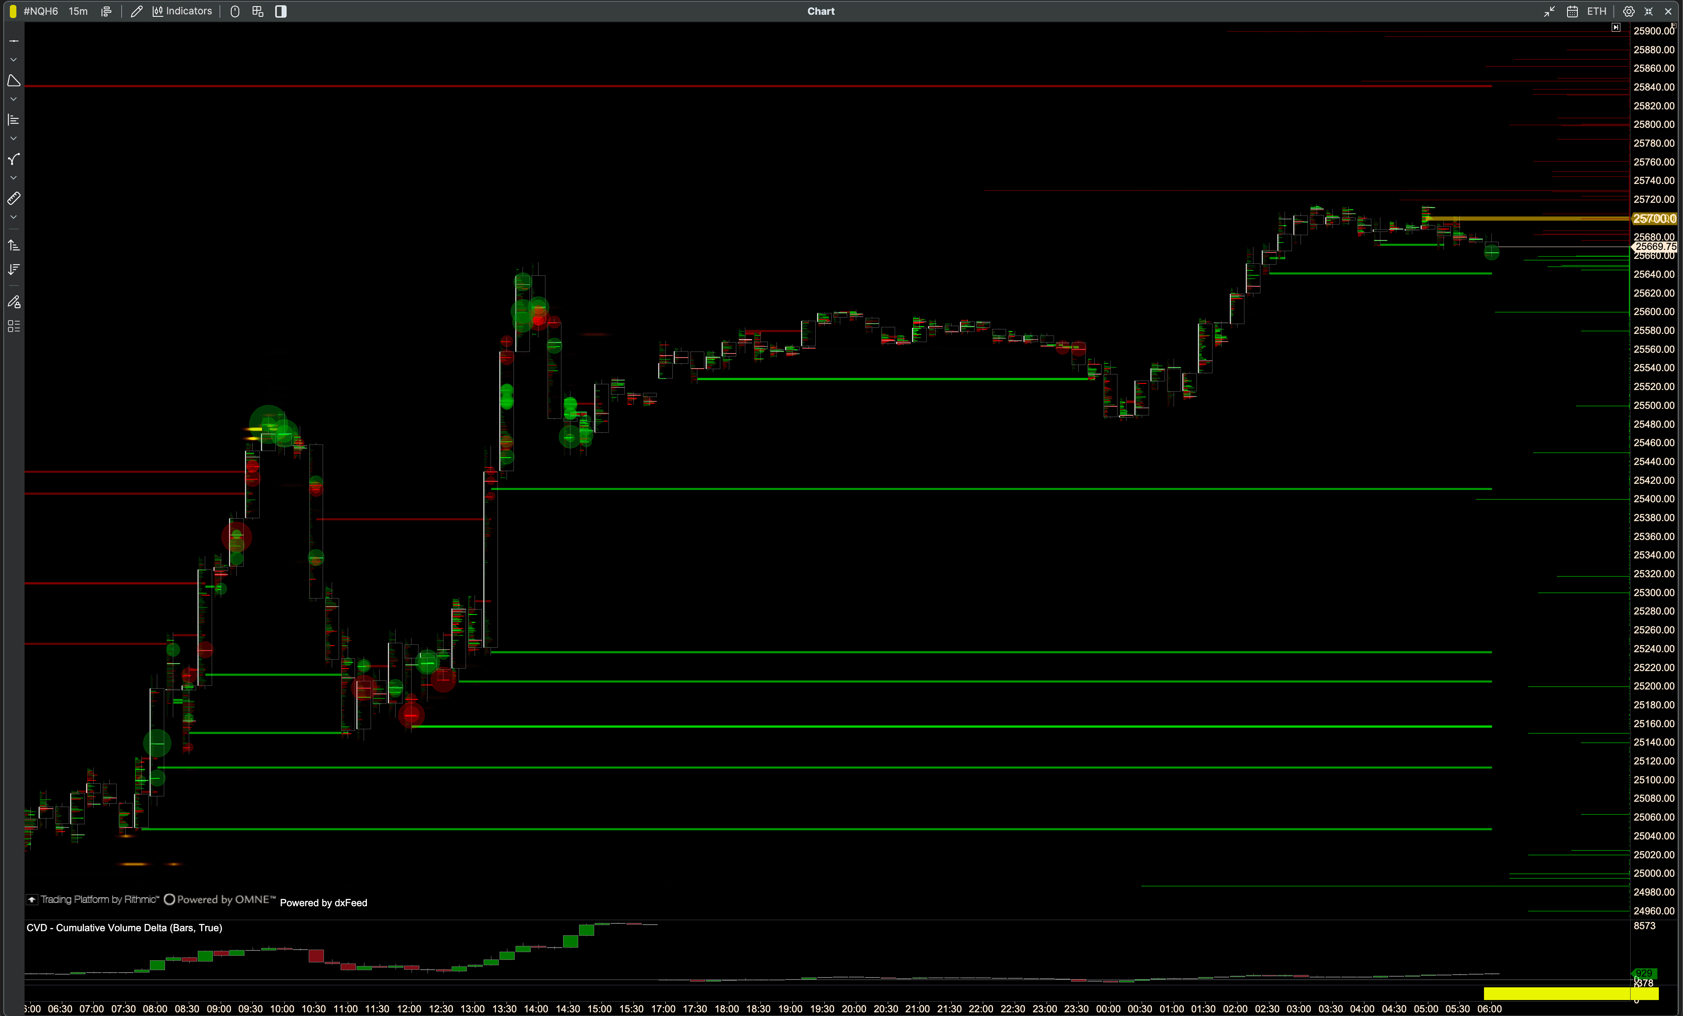Open the #NQH6 symbol selector
The width and height of the screenshot is (1683, 1016).
(41, 11)
